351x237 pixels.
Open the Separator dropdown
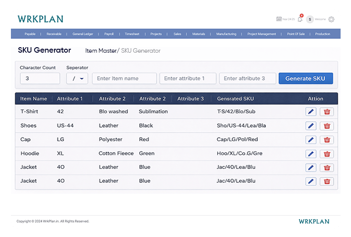pos(77,79)
